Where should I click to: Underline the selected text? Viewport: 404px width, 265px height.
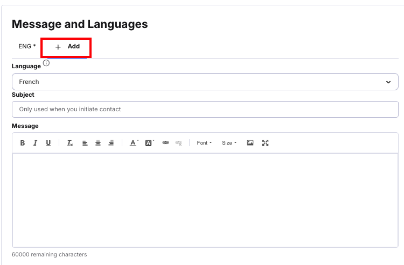48,143
